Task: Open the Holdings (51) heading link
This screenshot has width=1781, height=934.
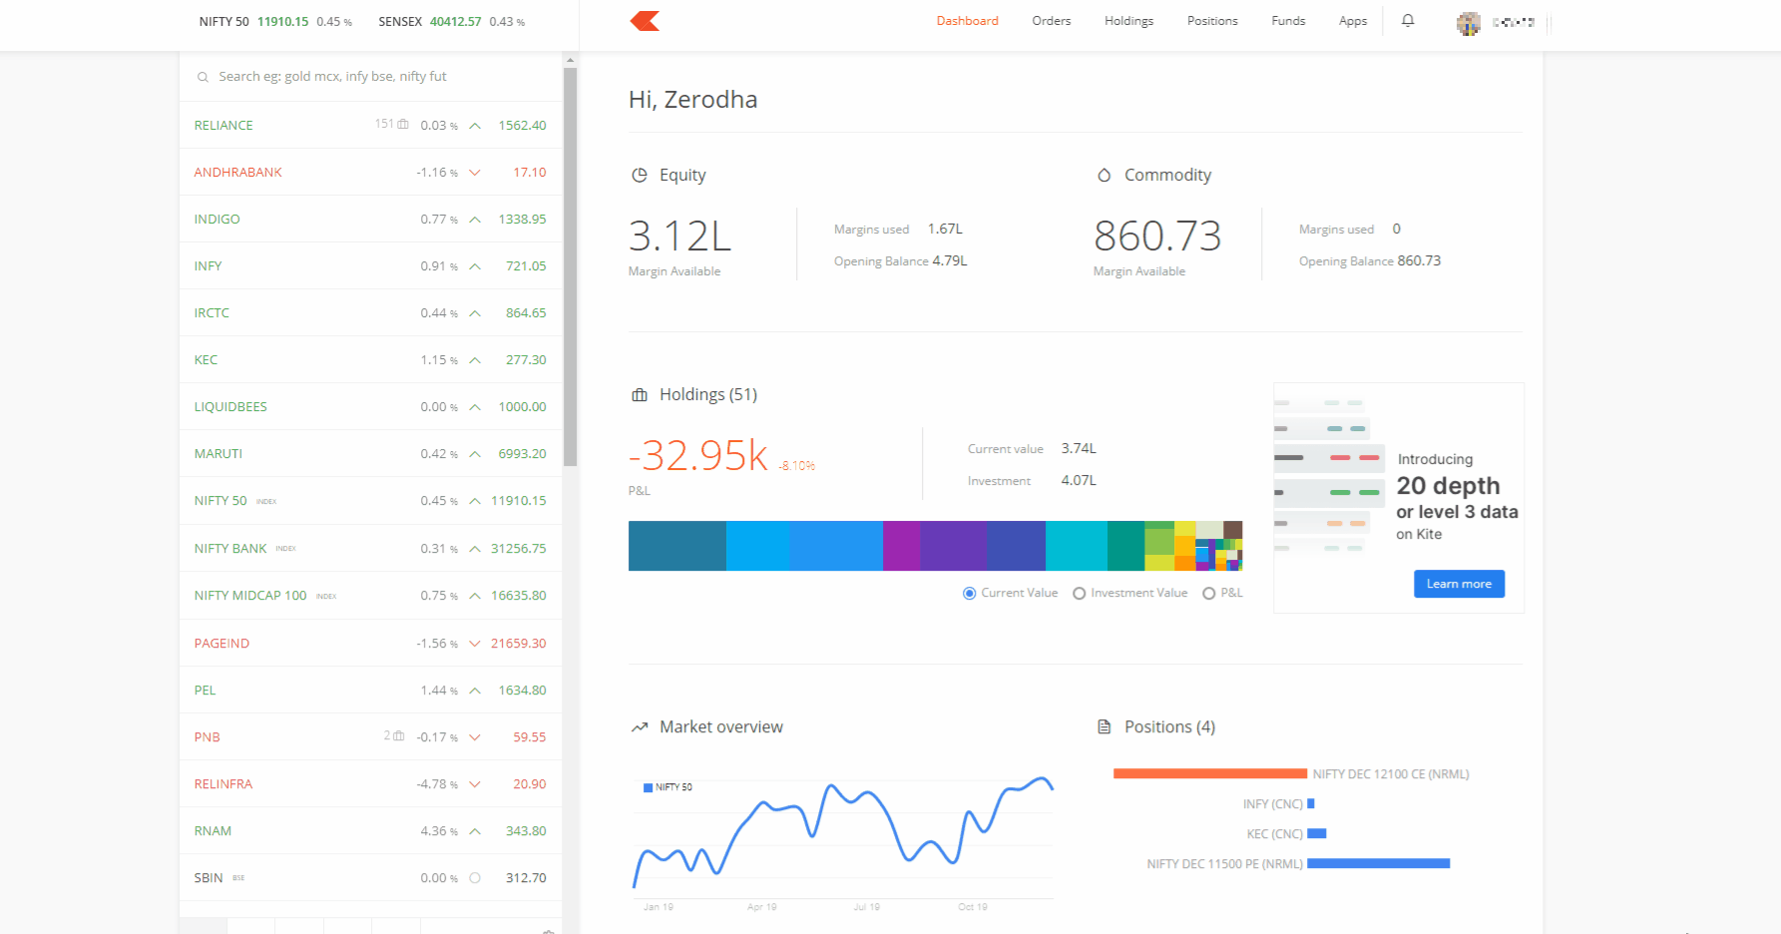Action: click(x=708, y=395)
